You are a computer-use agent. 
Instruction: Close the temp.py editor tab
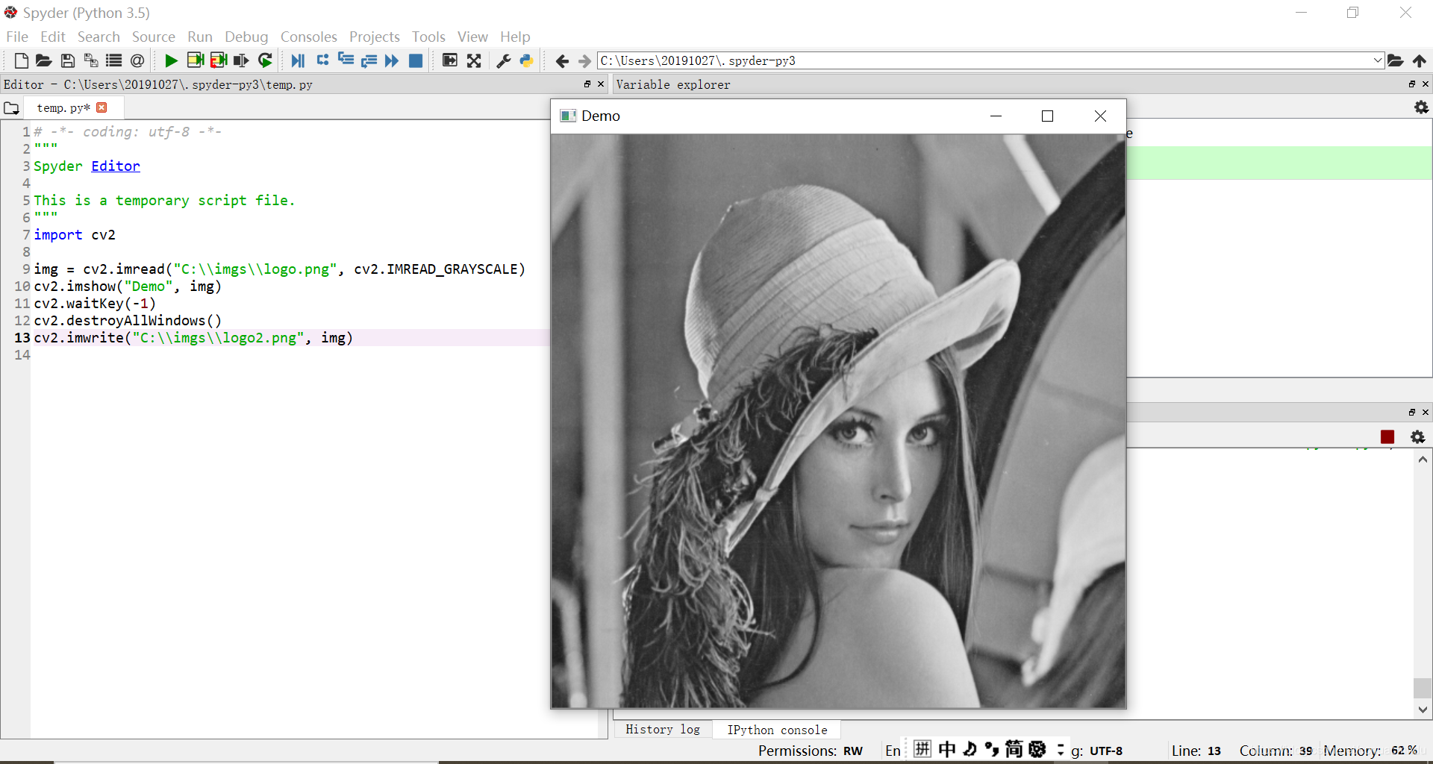[102, 107]
